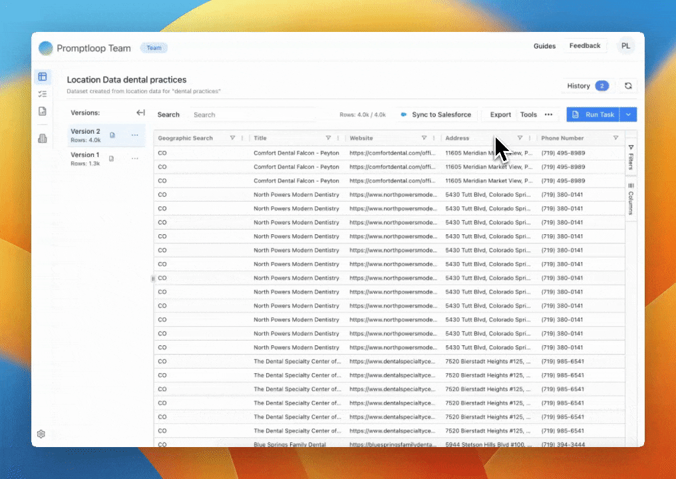Click inside the Search field
The image size is (676, 479).
[x=253, y=114]
